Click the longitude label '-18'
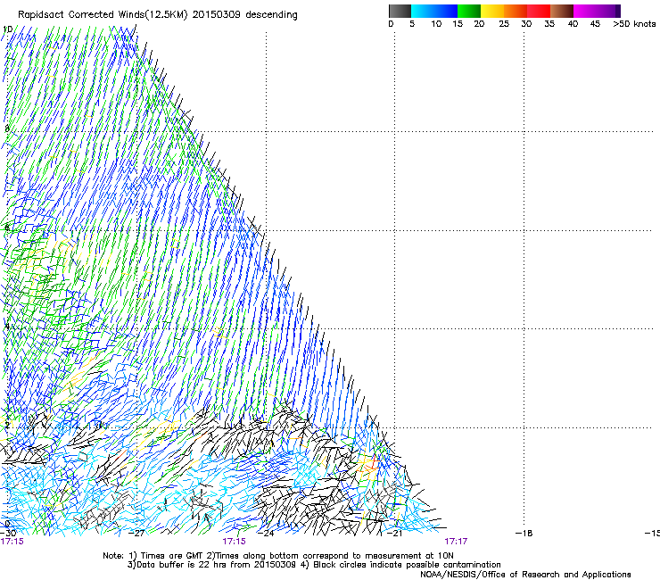The width and height of the screenshot is (660, 580). (x=524, y=534)
